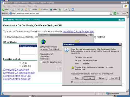The width and height of the screenshot is (130, 97).
Task: Open the View menu
Action: (14, 6)
